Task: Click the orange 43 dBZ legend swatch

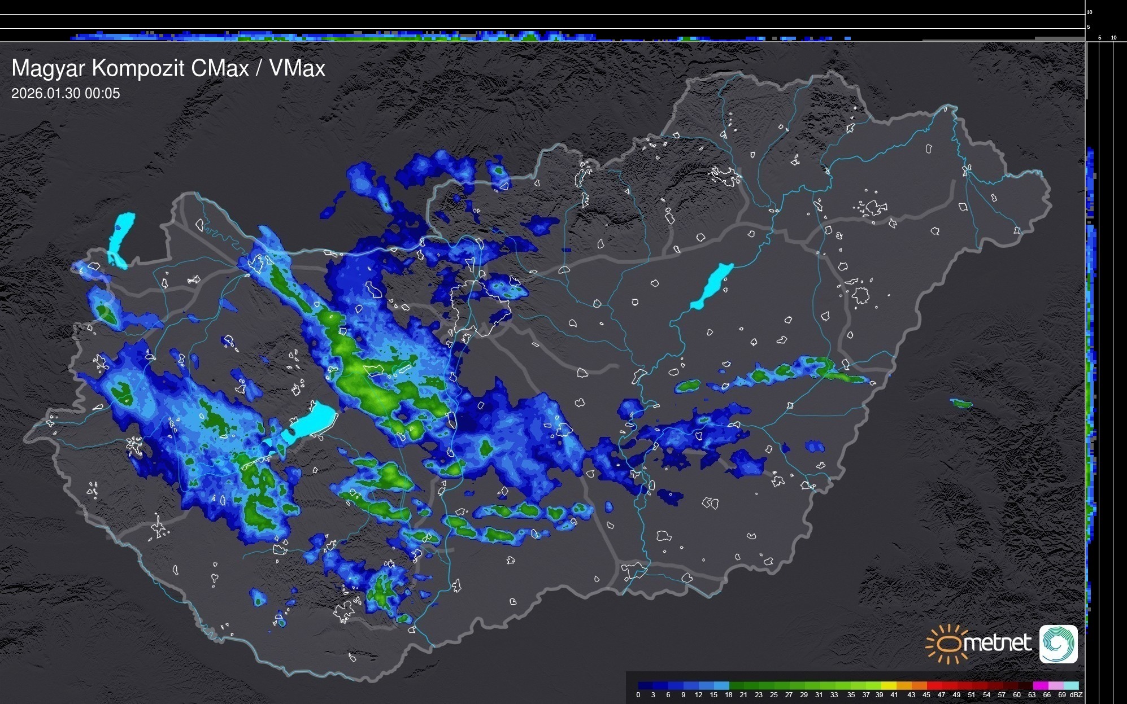Action: [919, 685]
